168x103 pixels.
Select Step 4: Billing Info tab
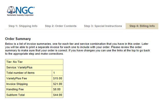tap(142, 26)
